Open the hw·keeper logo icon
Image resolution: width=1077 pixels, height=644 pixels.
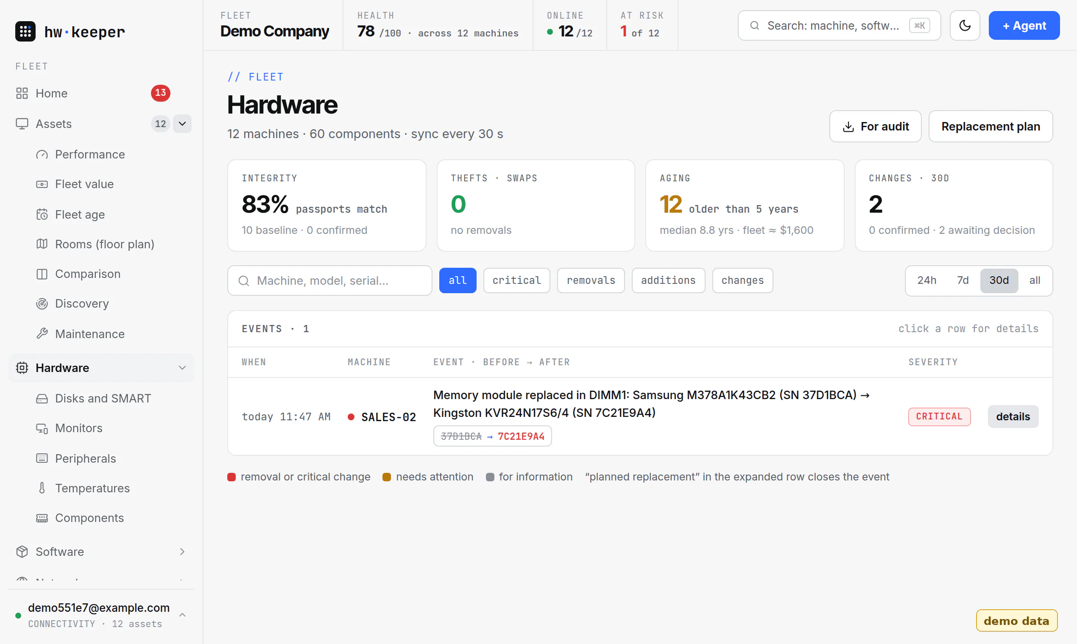tap(25, 31)
